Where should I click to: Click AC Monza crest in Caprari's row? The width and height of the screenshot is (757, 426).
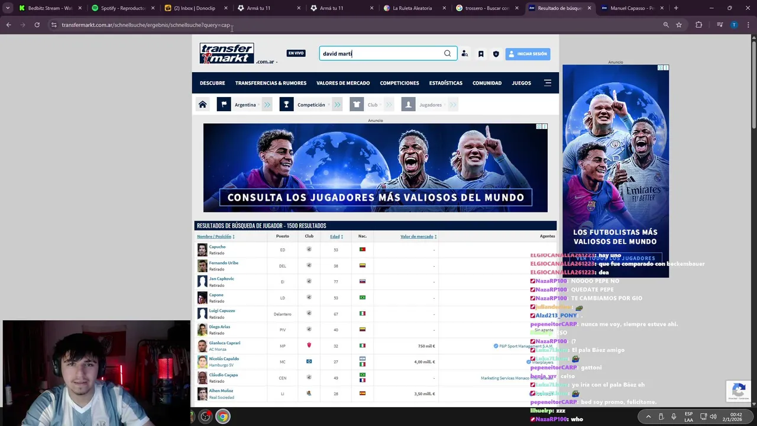(309, 346)
